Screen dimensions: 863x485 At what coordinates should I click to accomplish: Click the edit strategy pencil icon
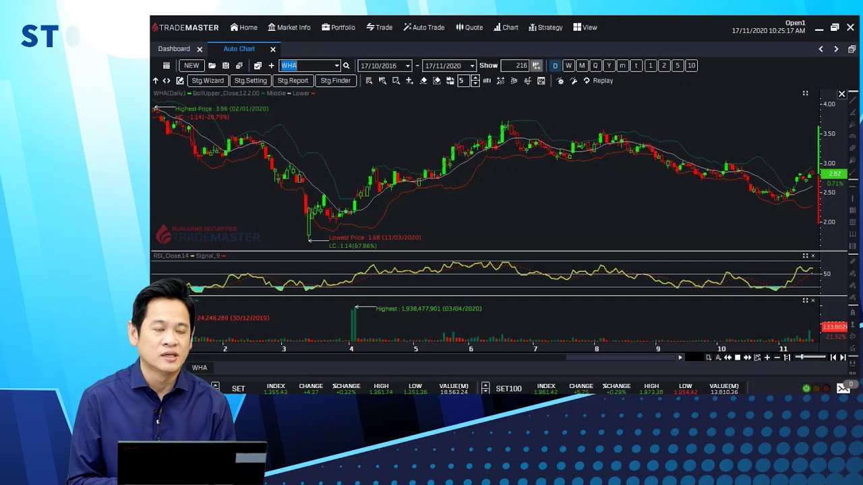point(180,80)
